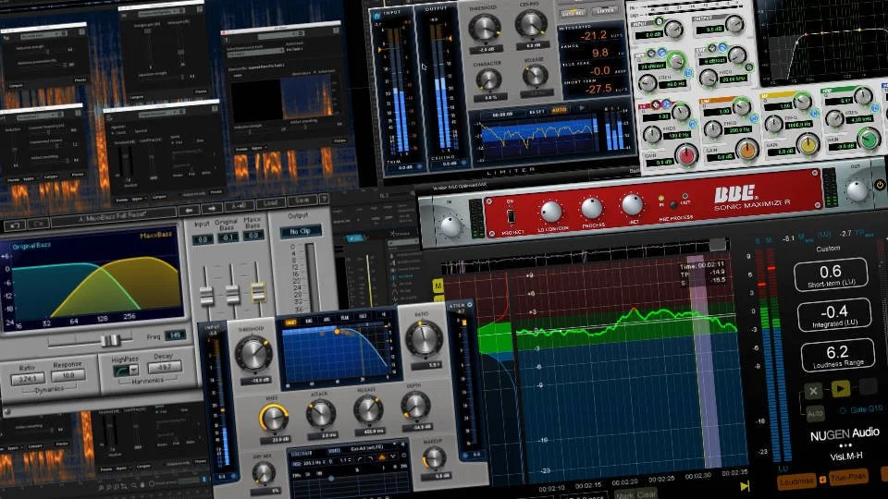This screenshot has width=888, height=499.
Task: Click the compressor Release knob
Action: click(367, 409)
